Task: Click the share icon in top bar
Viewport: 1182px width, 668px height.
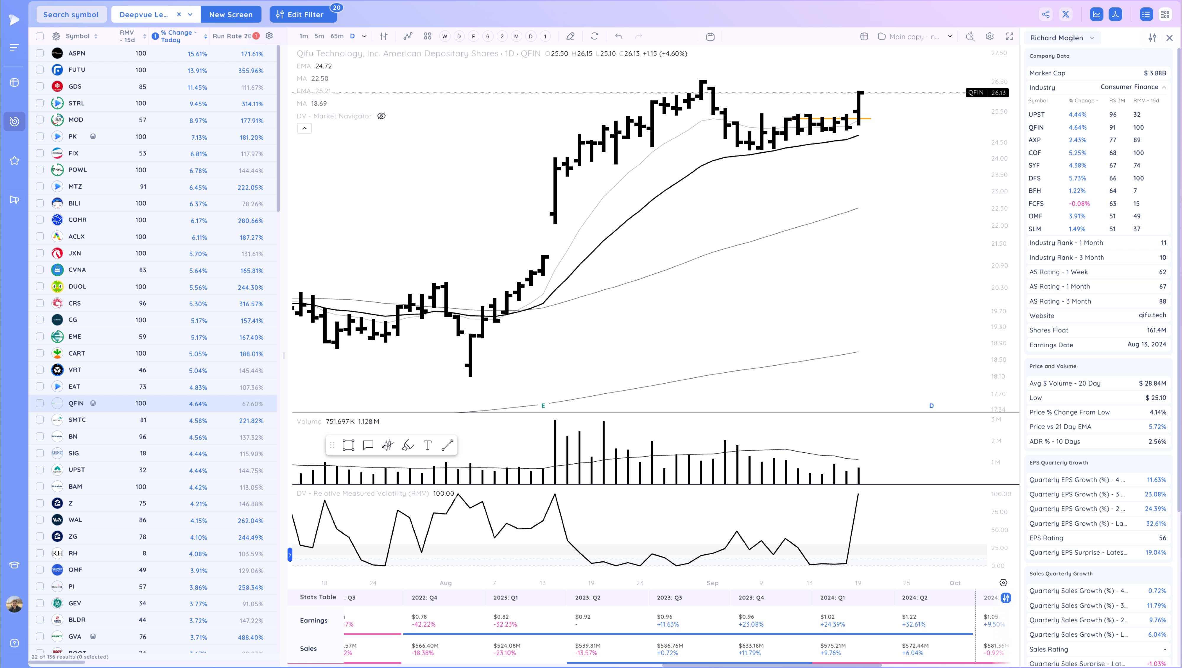Action: 1045,14
